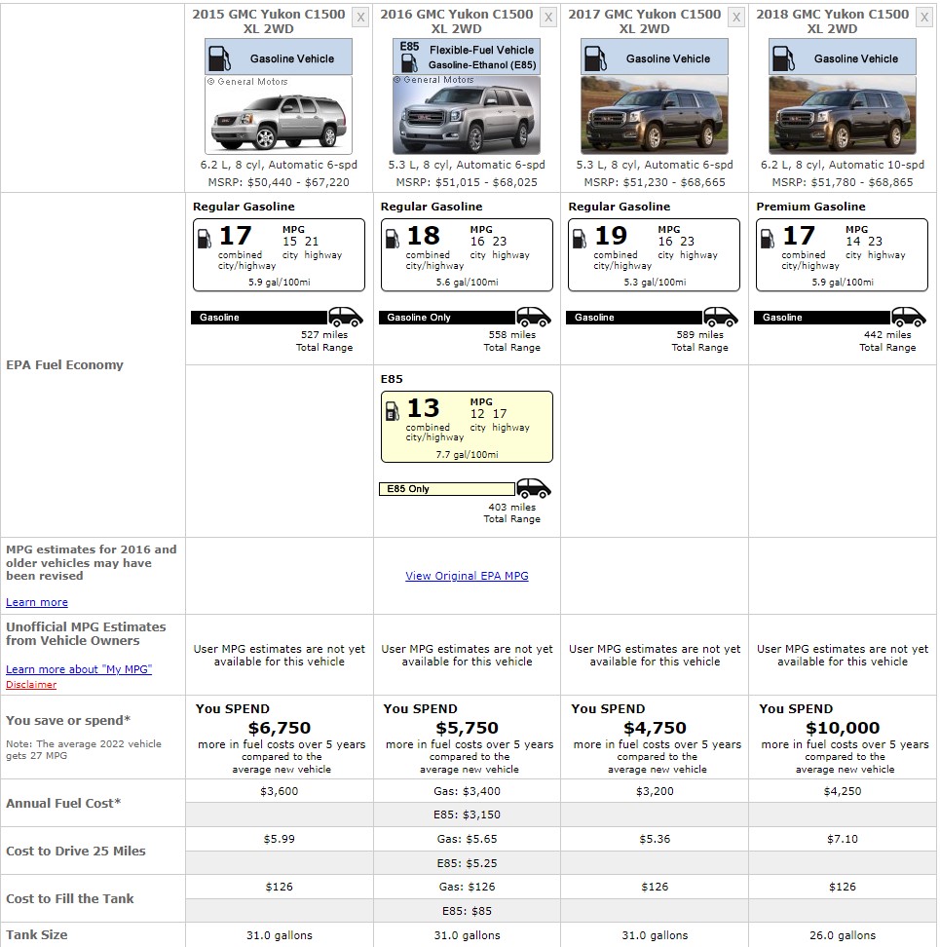Open the 2018 GMC Yukon photo

843,115
